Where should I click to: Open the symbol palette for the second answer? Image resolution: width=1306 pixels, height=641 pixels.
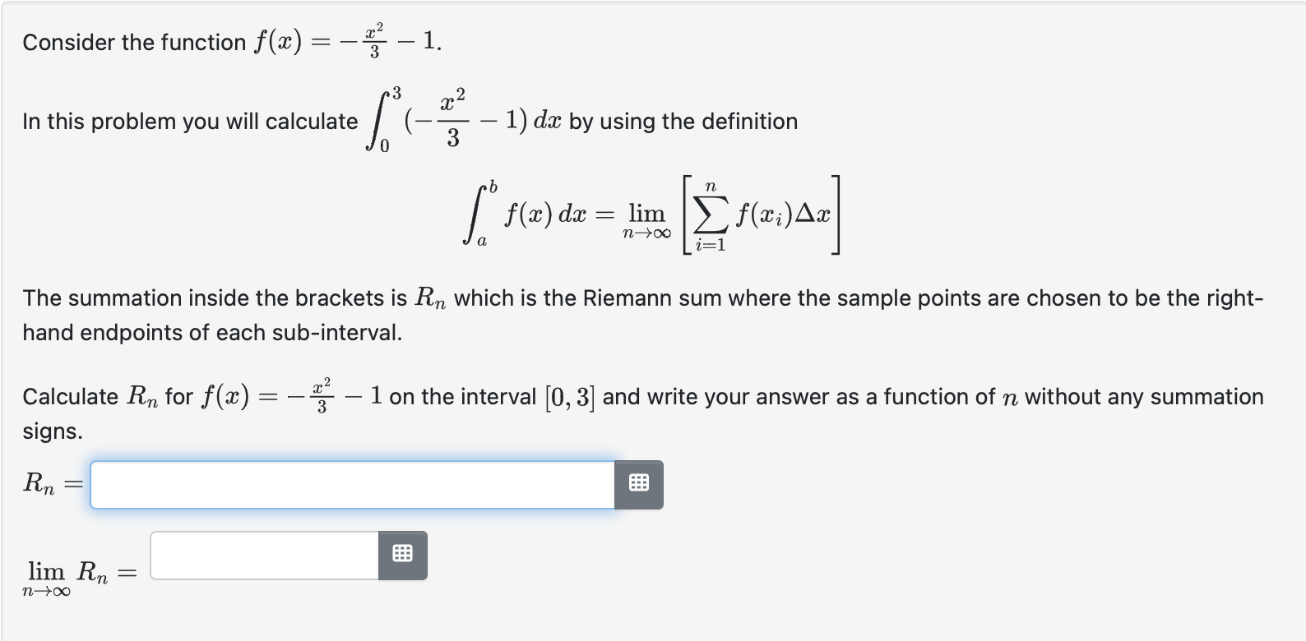click(x=402, y=554)
